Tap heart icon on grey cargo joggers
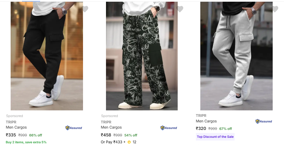Image resolution: width=284 pixels, height=145 pixels. pos(275,9)
